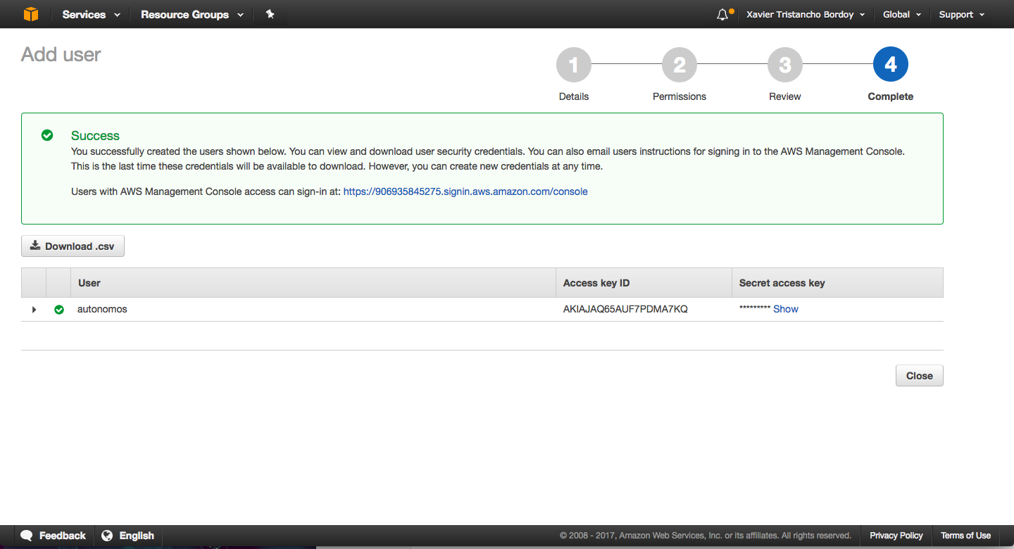The height and width of the screenshot is (549, 1014).
Task: Select step 4 Complete circle
Action: (891, 65)
